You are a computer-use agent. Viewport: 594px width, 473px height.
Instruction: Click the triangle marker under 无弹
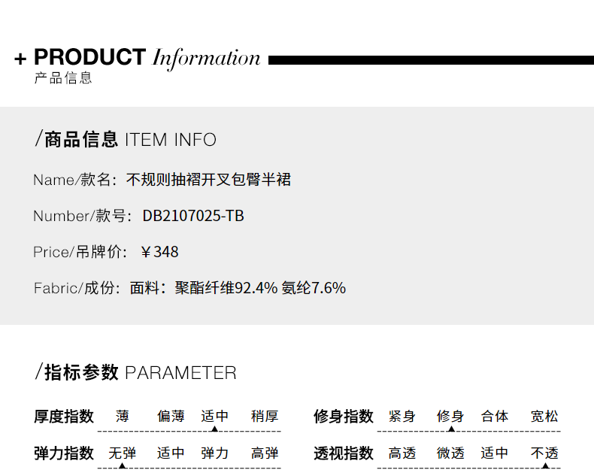tap(123, 465)
